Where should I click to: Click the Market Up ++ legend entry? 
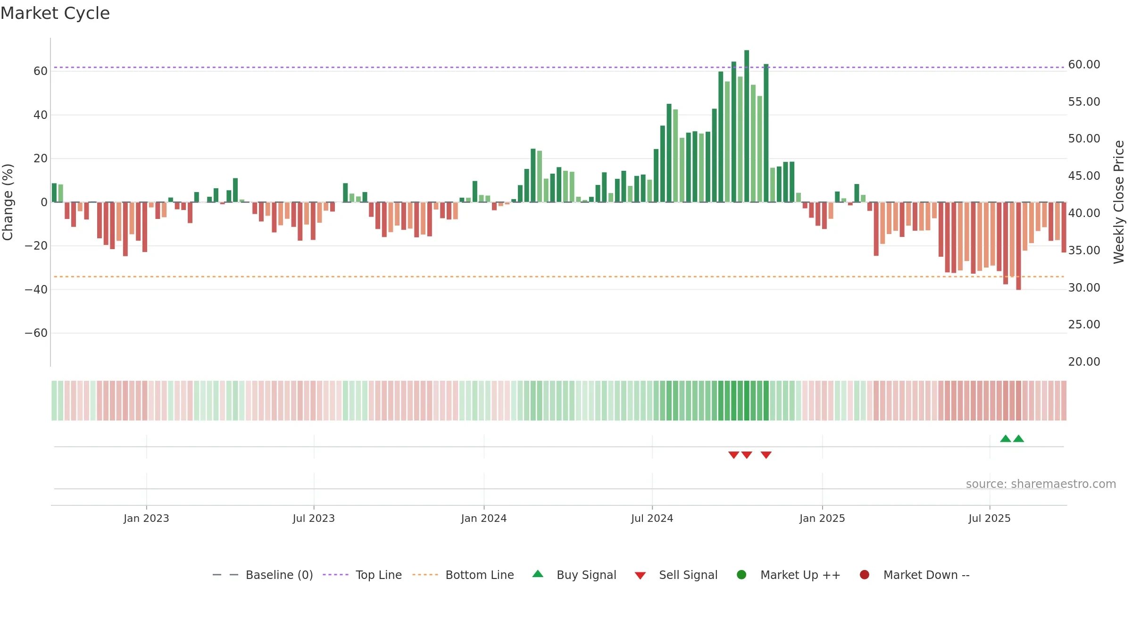click(789, 575)
